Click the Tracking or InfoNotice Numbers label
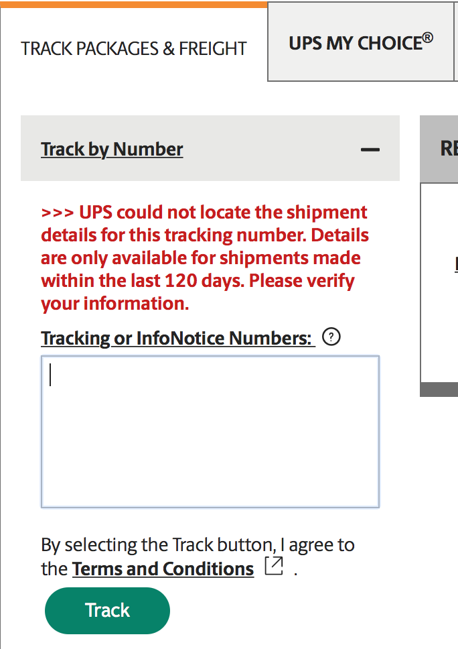458x649 pixels. click(177, 338)
